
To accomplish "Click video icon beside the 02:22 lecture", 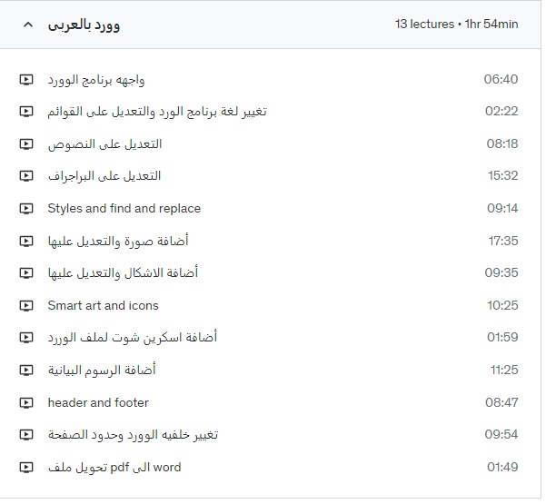I will point(26,112).
